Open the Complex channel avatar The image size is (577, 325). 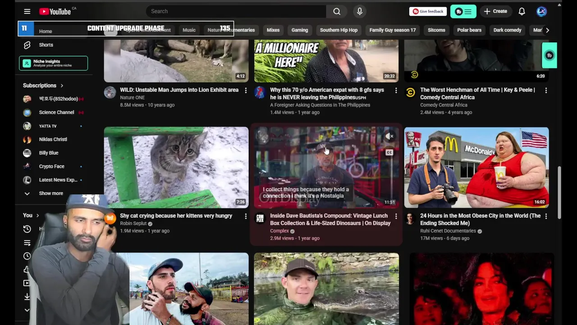[x=260, y=218]
